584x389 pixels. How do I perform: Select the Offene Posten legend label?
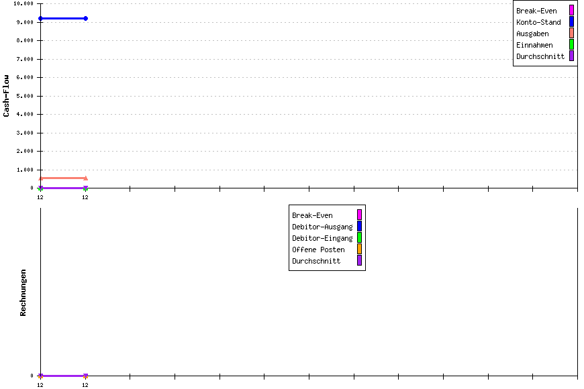318,249
